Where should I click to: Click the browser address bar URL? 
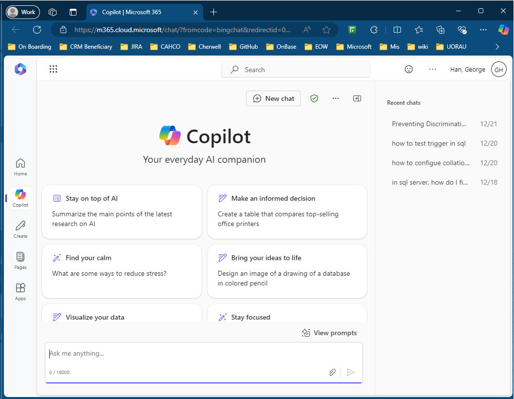click(x=182, y=30)
